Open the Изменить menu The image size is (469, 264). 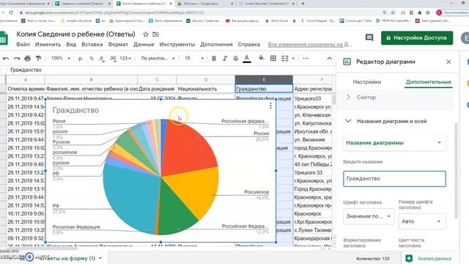(48, 44)
